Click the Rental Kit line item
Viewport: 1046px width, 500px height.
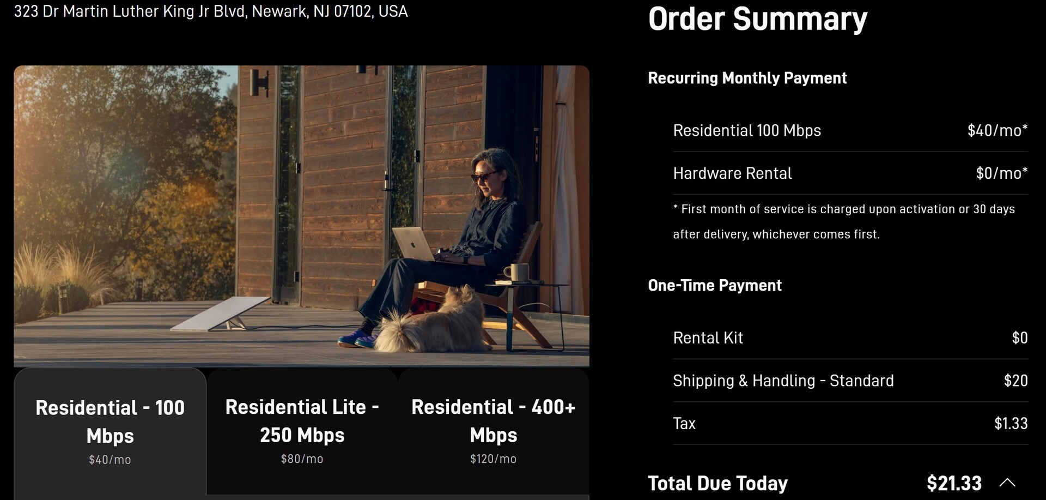pyautogui.click(x=708, y=338)
